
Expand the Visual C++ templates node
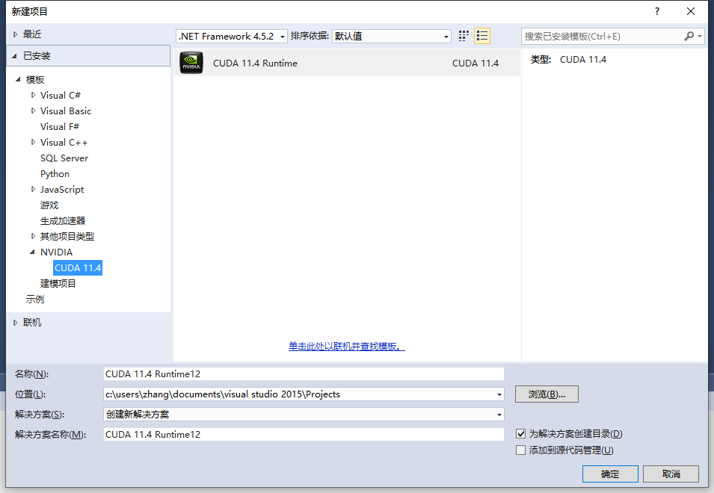[33, 142]
